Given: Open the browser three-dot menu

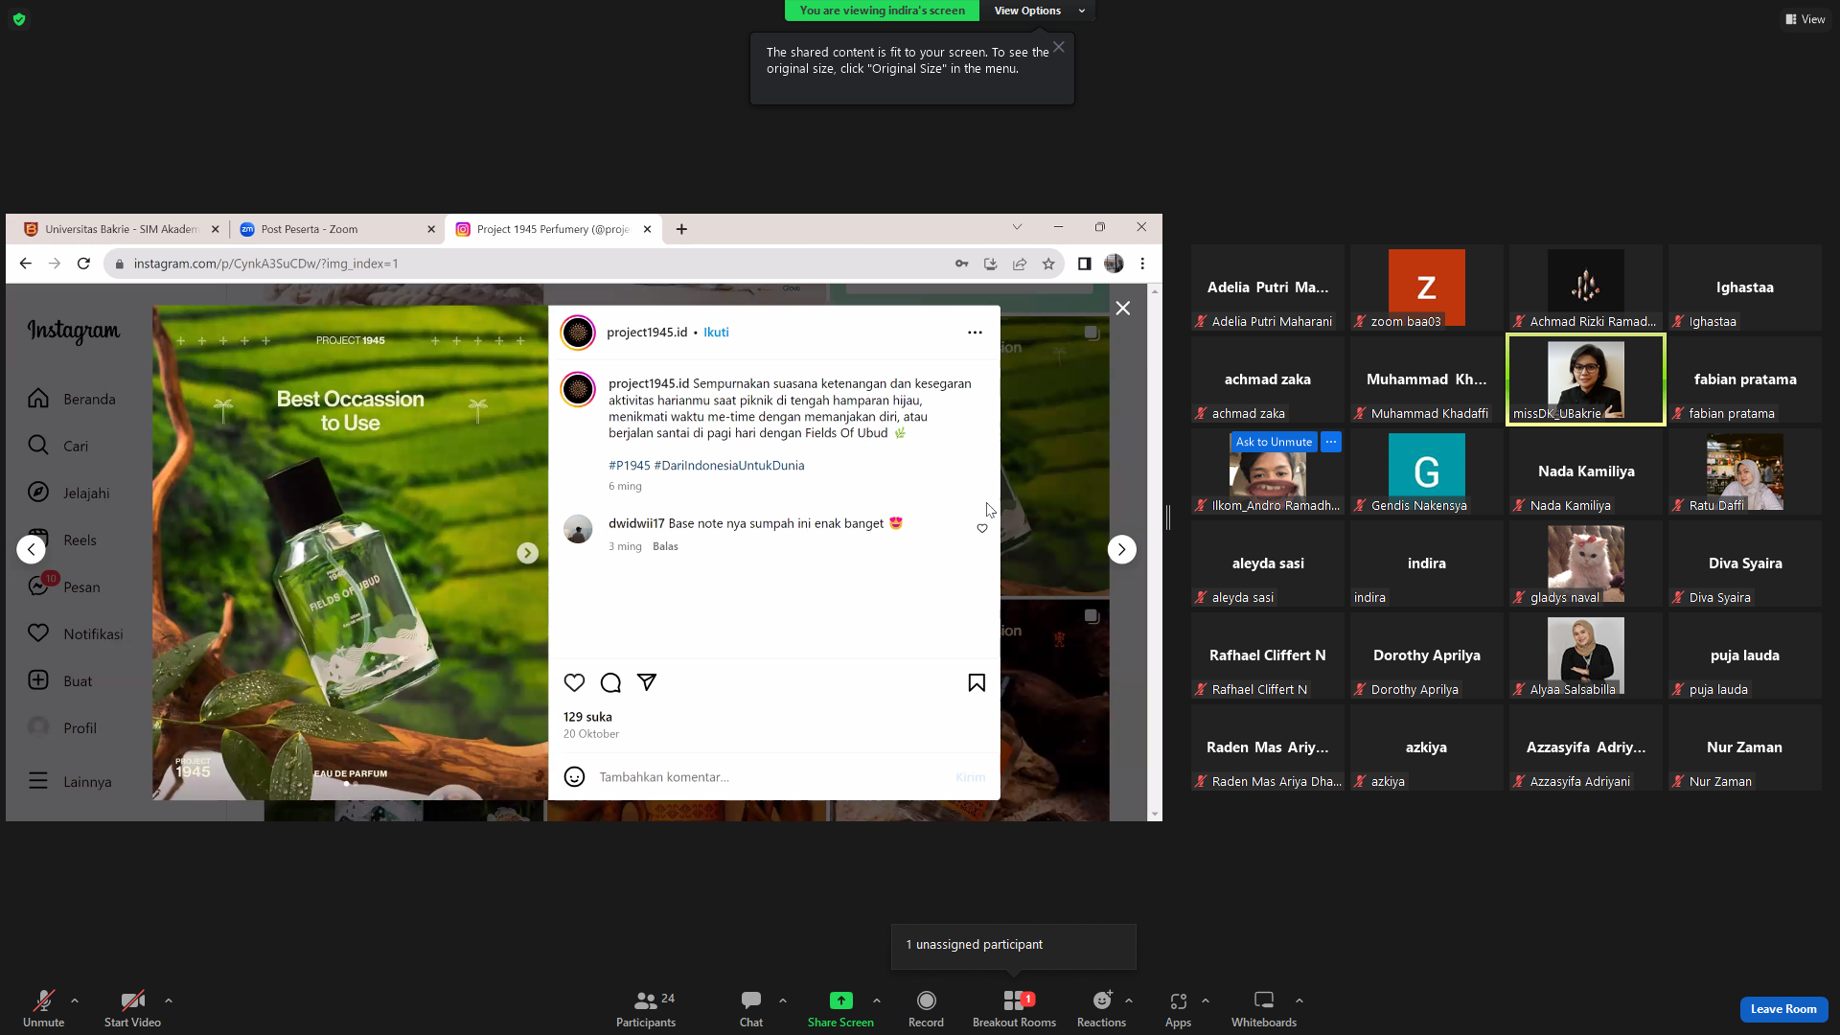Looking at the screenshot, I should pos(1142,264).
